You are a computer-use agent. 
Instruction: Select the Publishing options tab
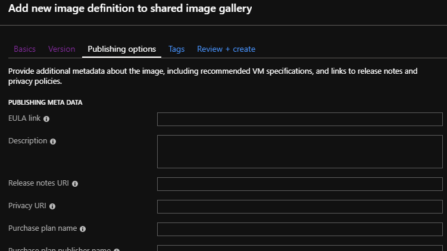tap(121, 49)
